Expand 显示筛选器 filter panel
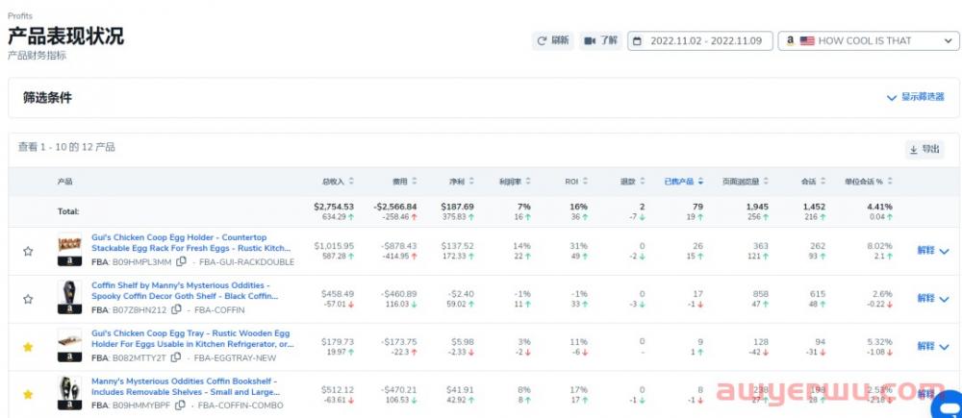The width and height of the screenshot is (962, 418). [916, 97]
